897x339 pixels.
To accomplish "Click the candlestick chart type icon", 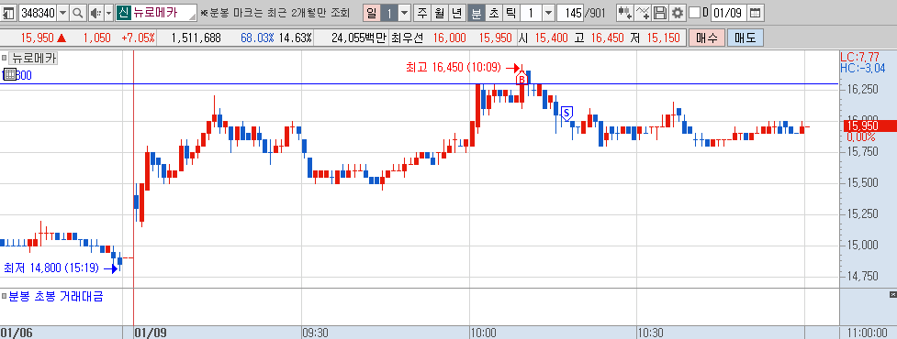I will tap(626, 12).
